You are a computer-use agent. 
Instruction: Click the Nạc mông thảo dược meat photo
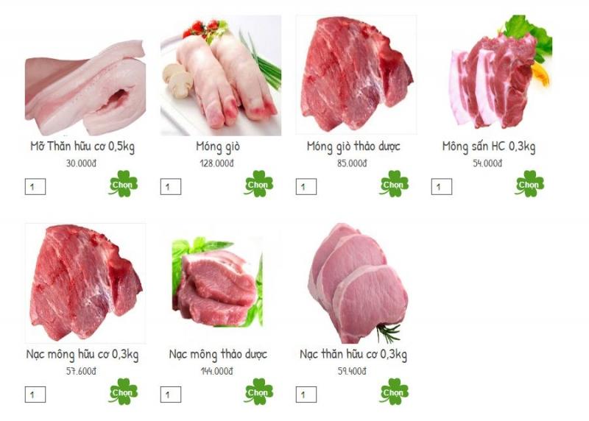coord(218,282)
